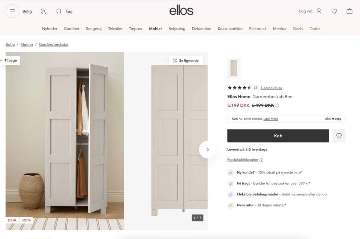This screenshot has width=360, height=239.
Task: Follow the Læs mere link
Action: click(x=271, y=119)
